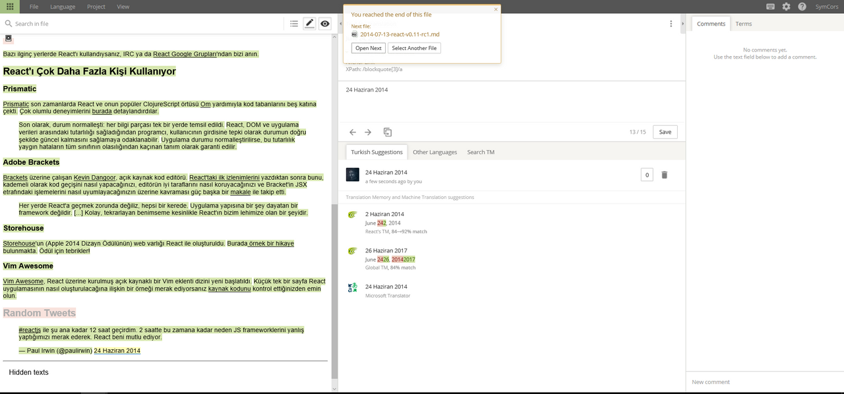Viewport: 844px width, 394px height.
Task: Select the Prismatic heading string
Action: tap(20, 89)
